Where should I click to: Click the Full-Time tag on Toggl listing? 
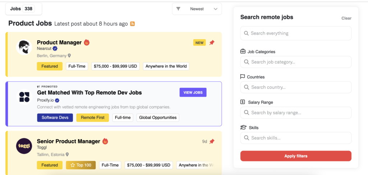(x=110, y=165)
